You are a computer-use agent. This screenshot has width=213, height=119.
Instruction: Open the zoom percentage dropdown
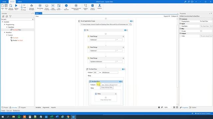[x=171, y=107]
